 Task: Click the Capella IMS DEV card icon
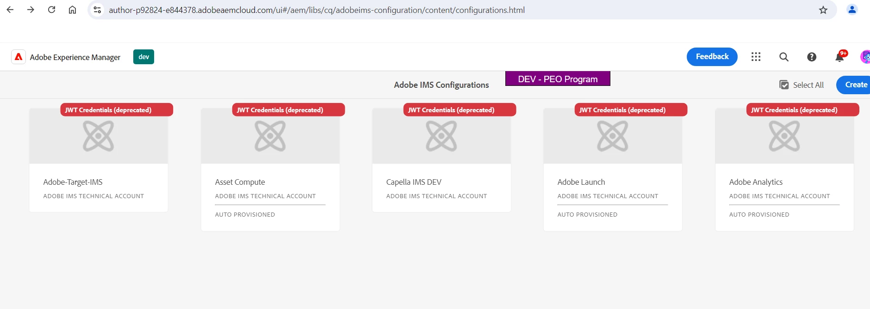(441, 136)
